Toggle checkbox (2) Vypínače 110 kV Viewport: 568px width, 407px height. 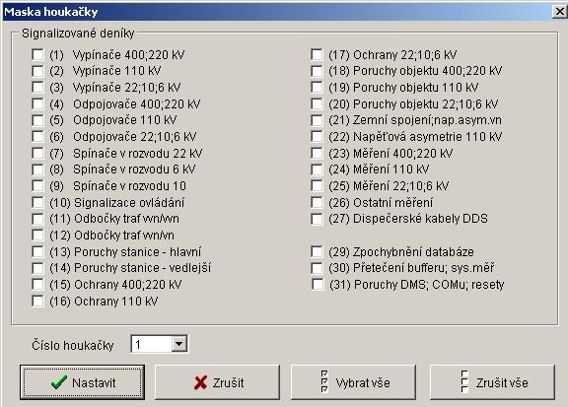pyautogui.click(x=37, y=71)
